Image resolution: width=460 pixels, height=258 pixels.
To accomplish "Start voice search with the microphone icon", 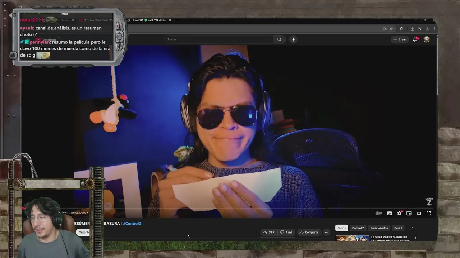I will (x=293, y=39).
